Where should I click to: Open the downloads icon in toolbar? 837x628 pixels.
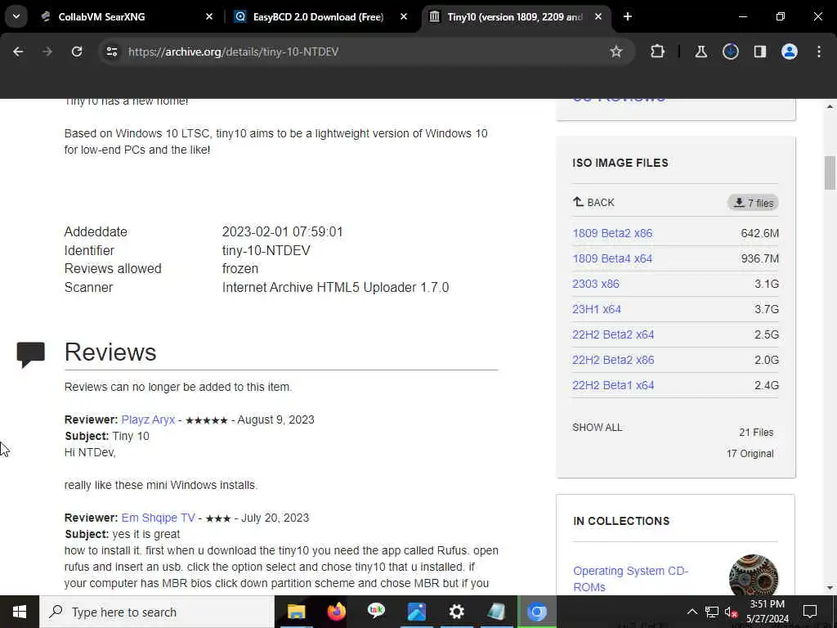tap(730, 52)
